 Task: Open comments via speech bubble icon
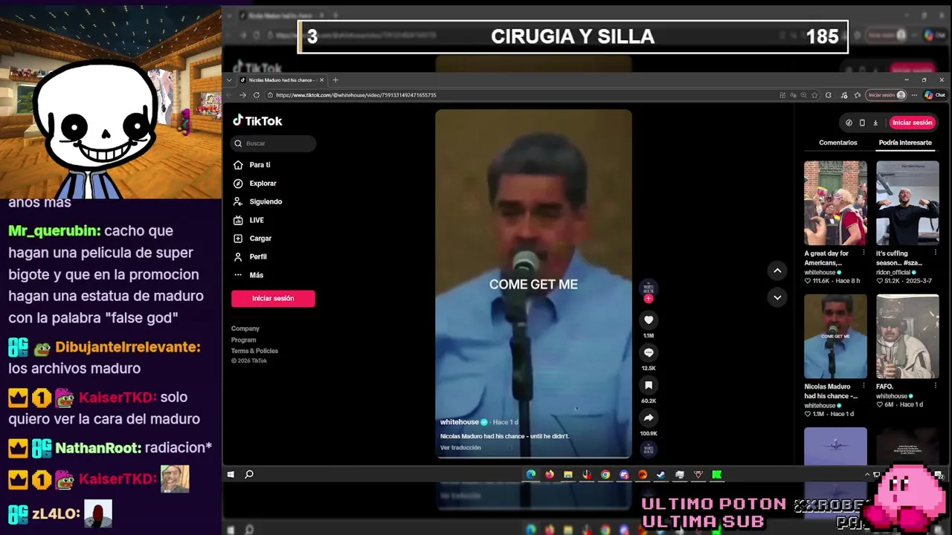649,352
